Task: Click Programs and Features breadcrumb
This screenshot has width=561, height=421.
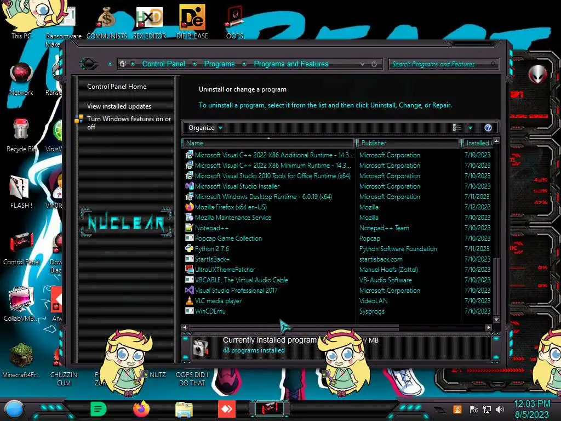Action: [x=291, y=64]
